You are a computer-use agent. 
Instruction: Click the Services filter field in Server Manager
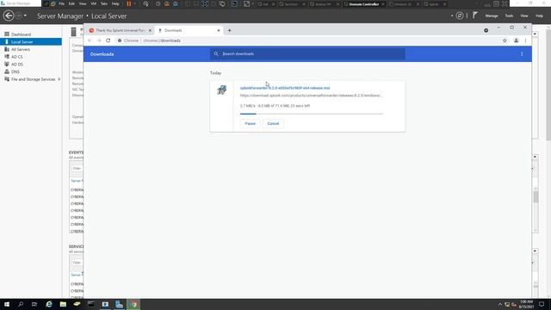[x=77, y=263]
